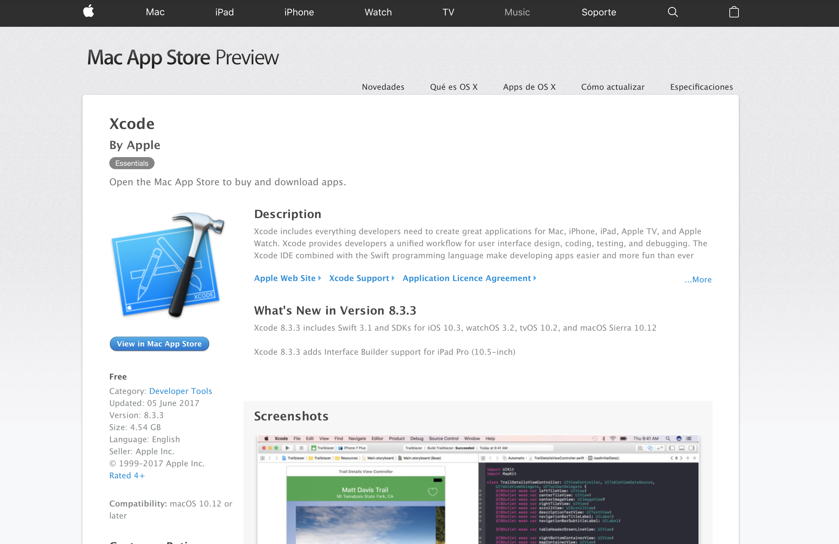Click the Version: 8.3.3 info line
The height and width of the screenshot is (544, 839).
(x=136, y=415)
